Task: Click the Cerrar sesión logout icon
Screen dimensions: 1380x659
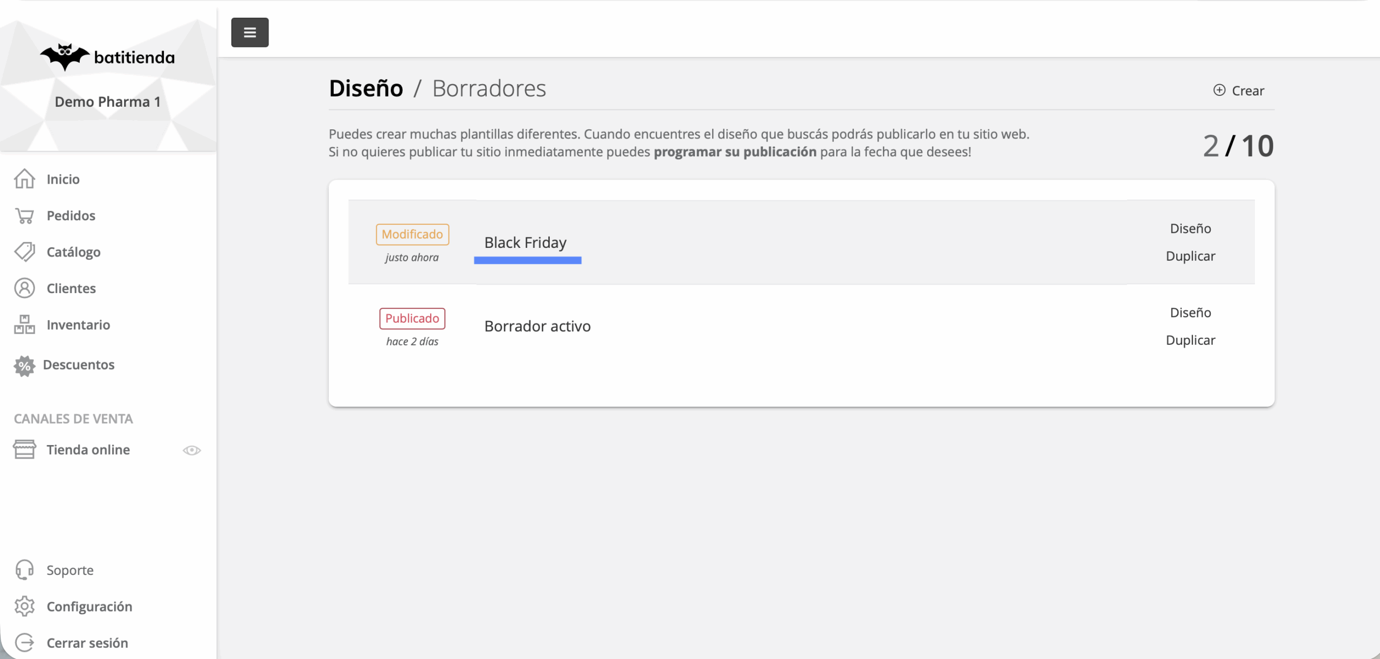Action: click(24, 643)
